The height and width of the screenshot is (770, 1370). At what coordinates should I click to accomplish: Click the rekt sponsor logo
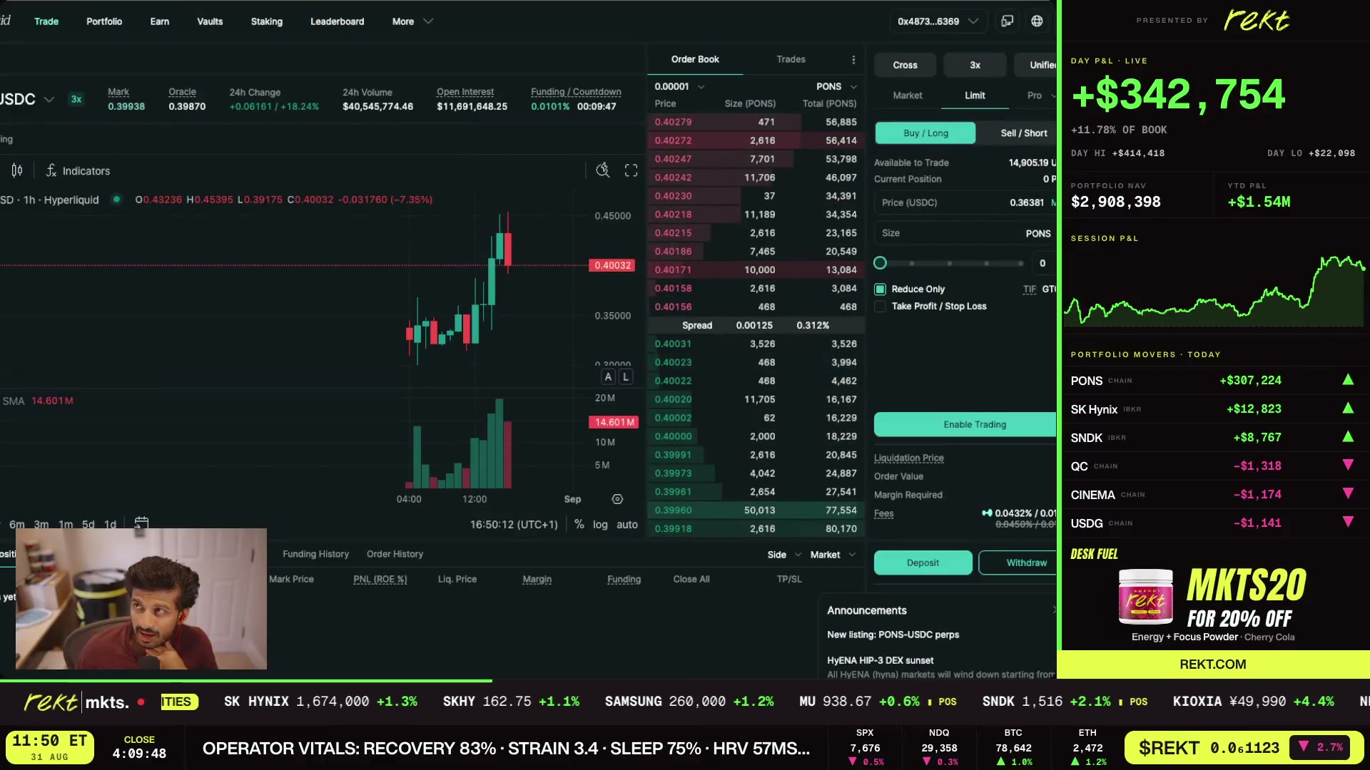(x=1256, y=21)
